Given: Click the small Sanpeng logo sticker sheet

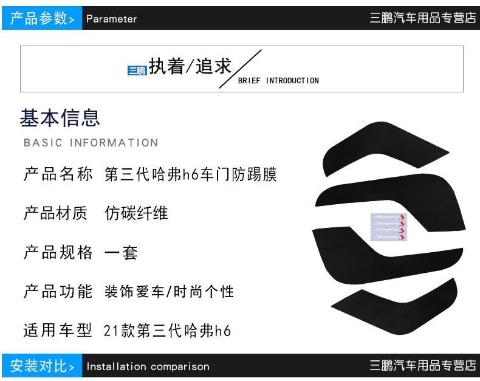Looking at the screenshot, I should 389,227.
